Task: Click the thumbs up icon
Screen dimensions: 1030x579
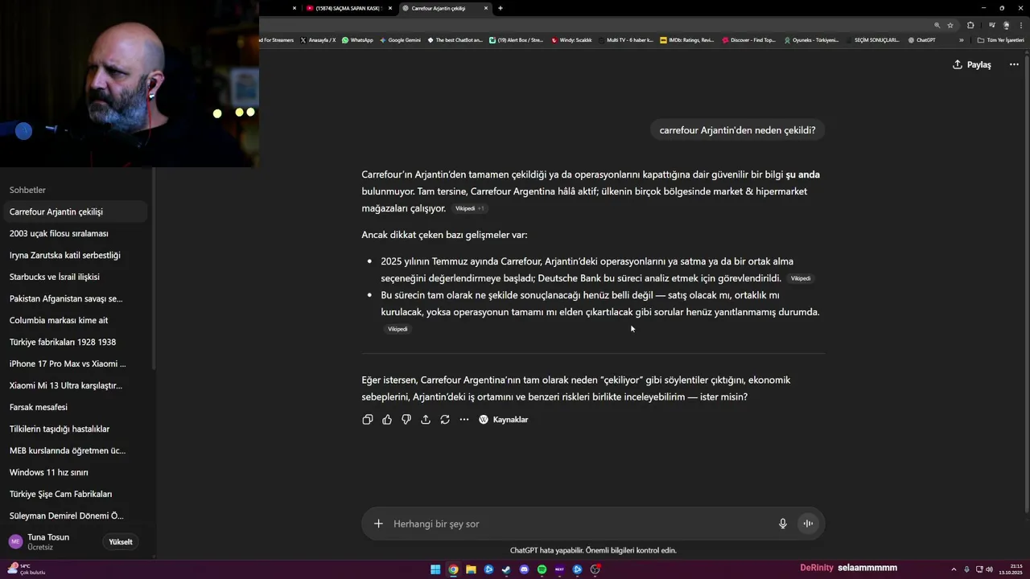Action: click(387, 420)
